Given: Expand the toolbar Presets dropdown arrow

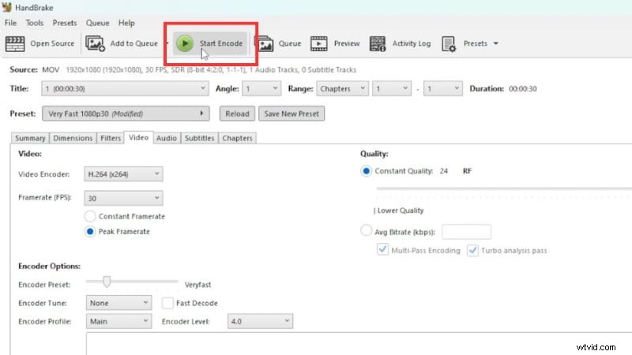Looking at the screenshot, I should click(x=496, y=43).
